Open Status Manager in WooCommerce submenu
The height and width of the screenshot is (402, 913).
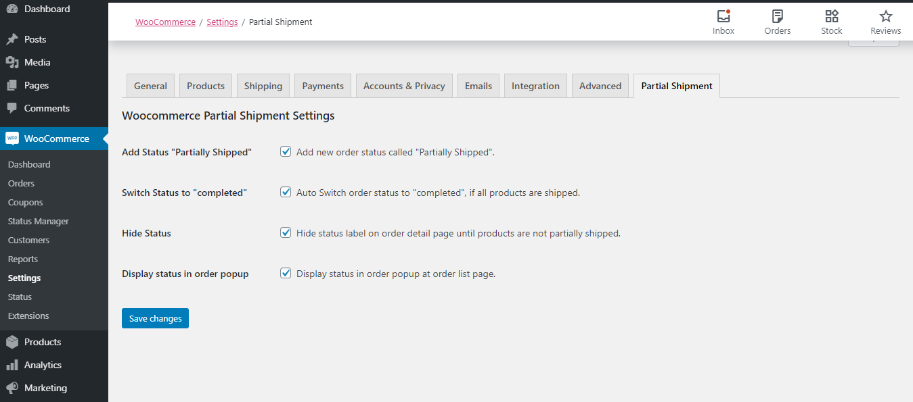pos(39,221)
